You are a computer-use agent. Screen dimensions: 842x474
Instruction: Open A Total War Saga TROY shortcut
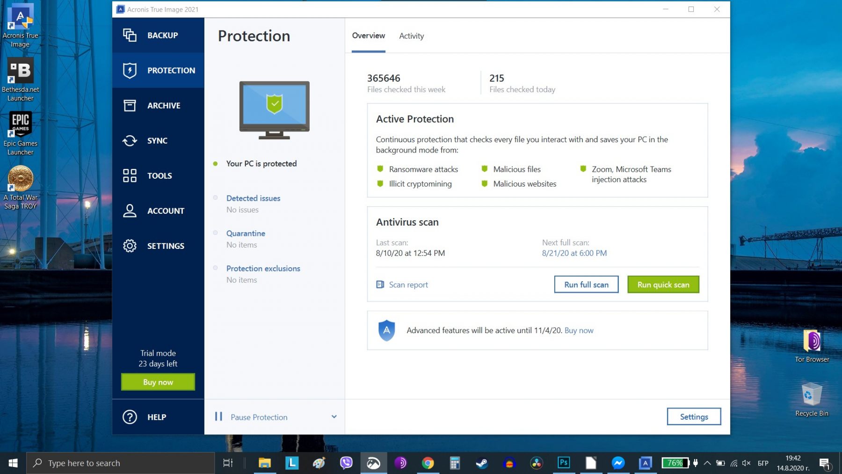point(20,187)
